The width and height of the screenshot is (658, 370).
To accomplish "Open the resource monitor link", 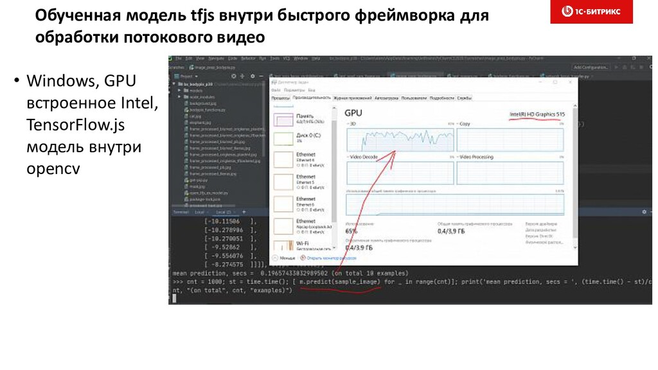I will pos(328,258).
